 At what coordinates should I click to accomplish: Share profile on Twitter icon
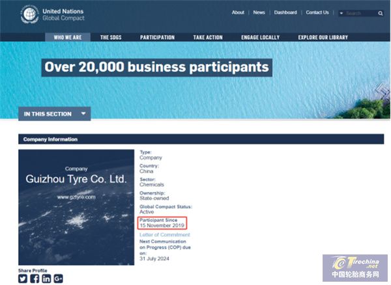pos(23,278)
